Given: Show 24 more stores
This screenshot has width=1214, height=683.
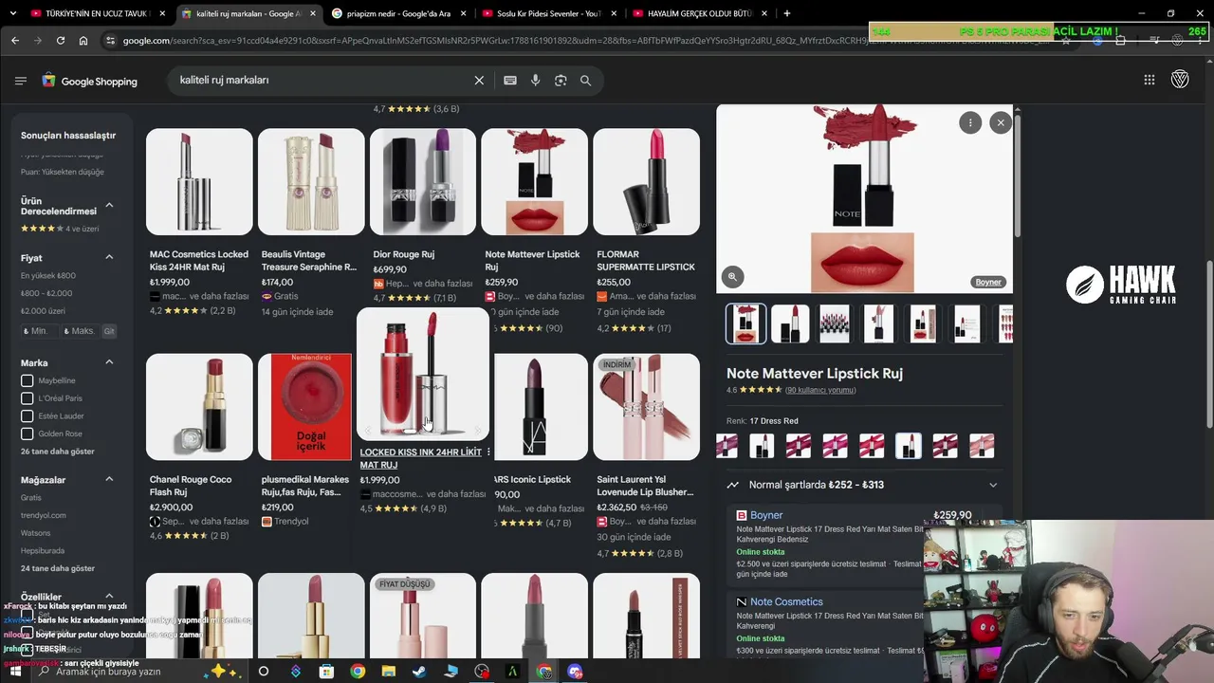Looking at the screenshot, I should [58, 568].
